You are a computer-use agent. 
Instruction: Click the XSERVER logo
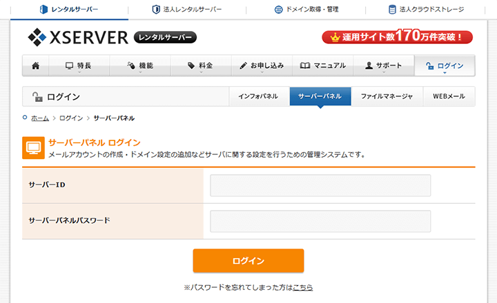tap(78, 37)
